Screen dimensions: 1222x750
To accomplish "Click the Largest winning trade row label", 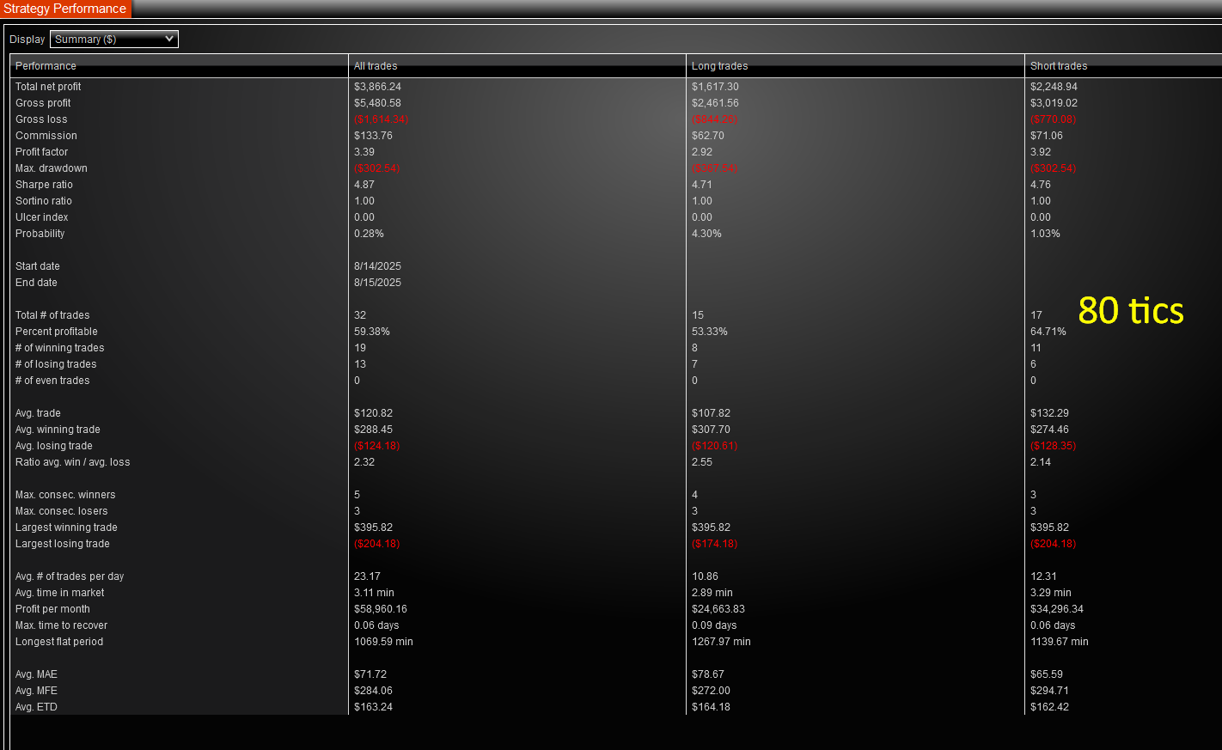I will click(x=66, y=527).
